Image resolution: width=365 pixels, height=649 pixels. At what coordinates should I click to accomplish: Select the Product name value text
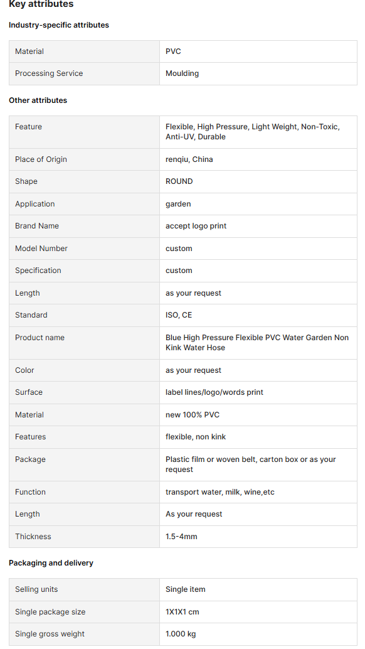point(257,343)
